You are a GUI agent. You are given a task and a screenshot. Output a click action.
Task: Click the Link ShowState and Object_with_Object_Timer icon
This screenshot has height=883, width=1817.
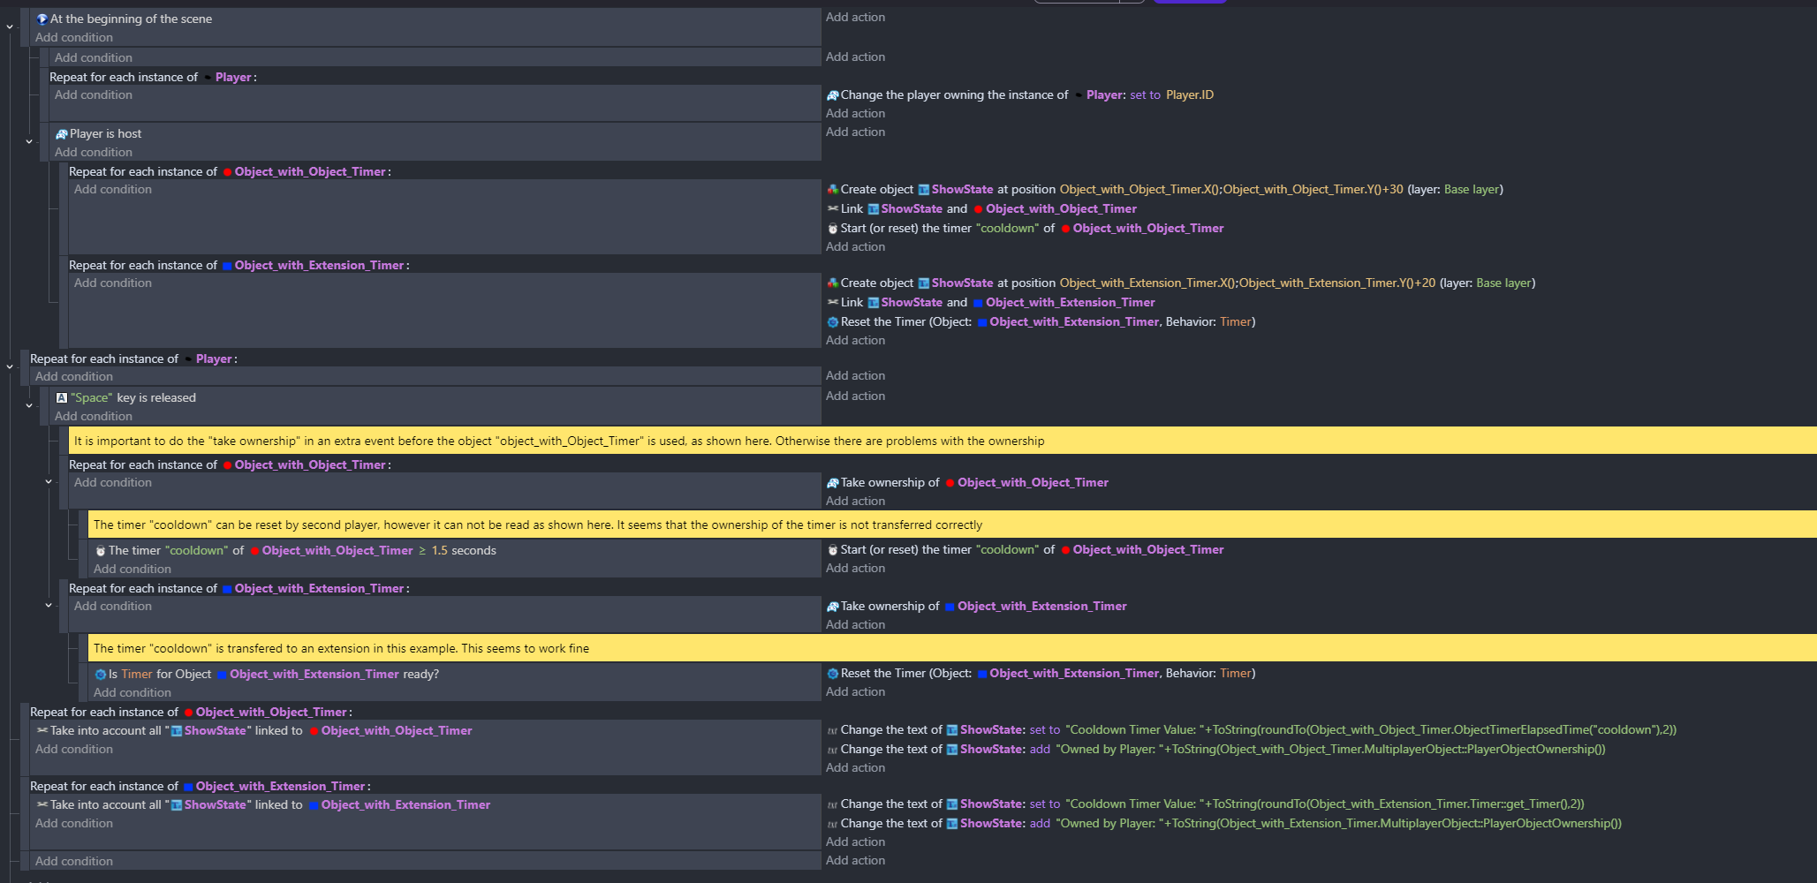tap(832, 208)
